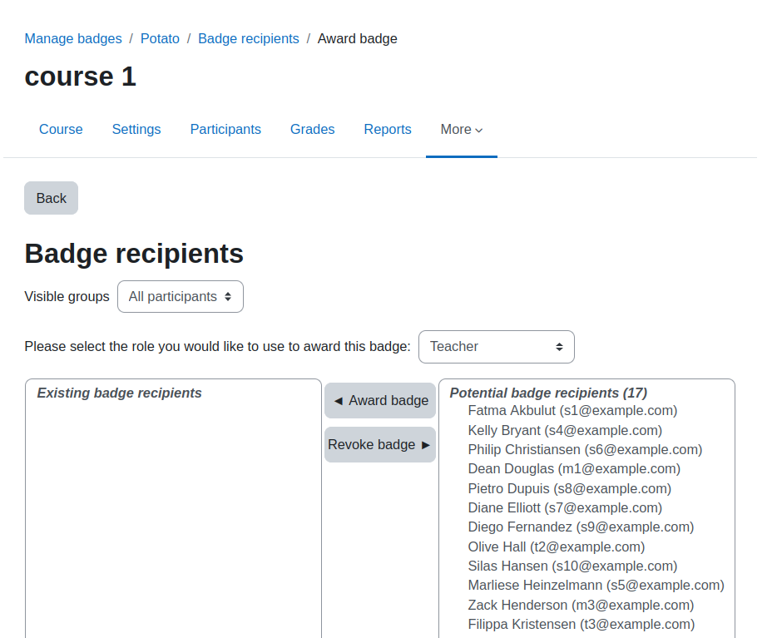Click the Revoke badge button
The height and width of the screenshot is (638, 777).
[x=380, y=445]
